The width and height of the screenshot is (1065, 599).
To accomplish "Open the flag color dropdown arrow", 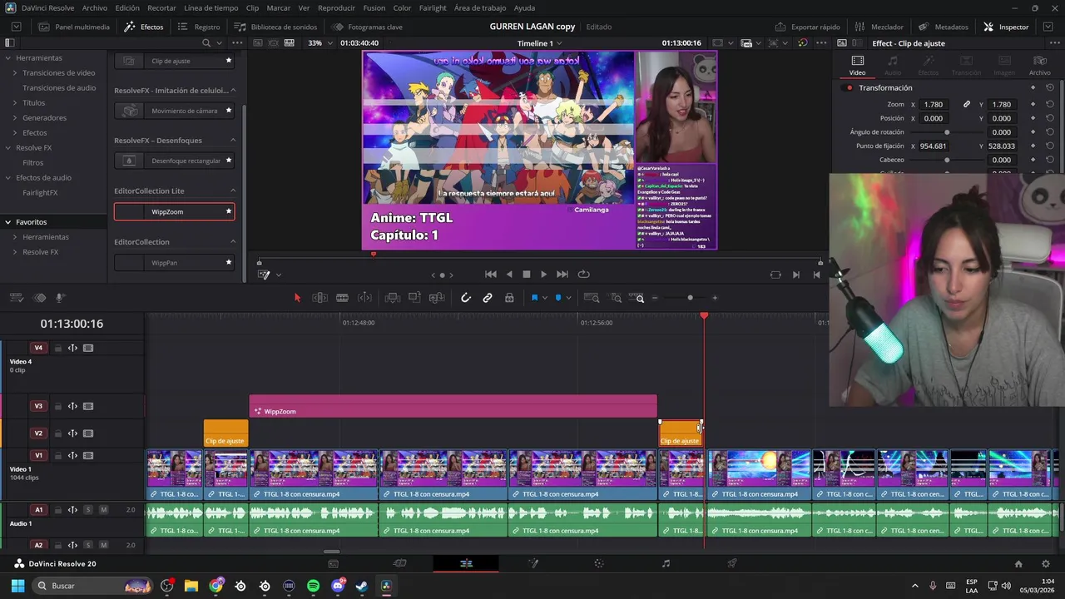I will (544, 298).
